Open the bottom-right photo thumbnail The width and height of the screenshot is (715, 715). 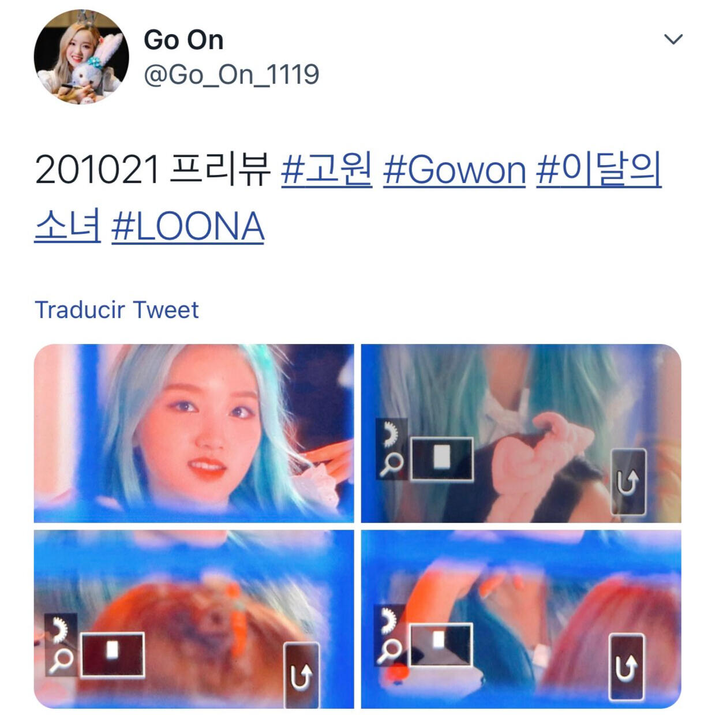pyautogui.click(x=521, y=619)
